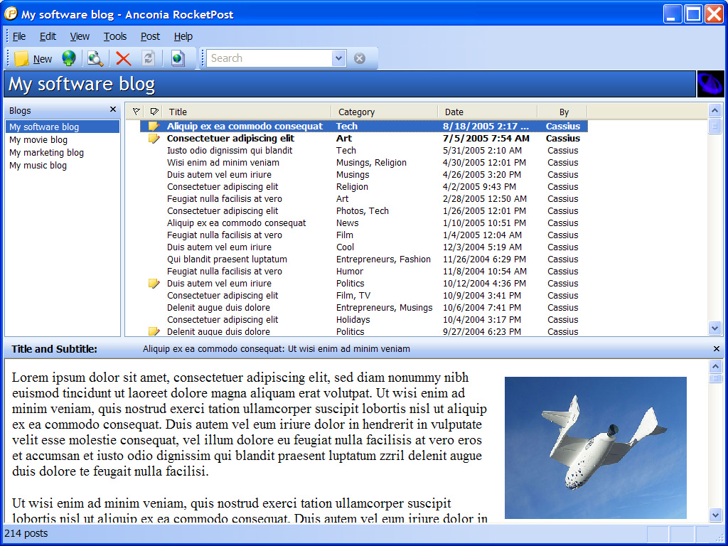Viewport: 728px width, 546px height.
Task: Click the post list scrollbar up arrow
Action: 715,110
